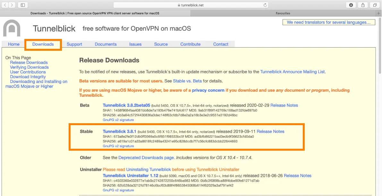Image resolution: width=382 pixels, height=196 pixels.
Task: Go back using Safari's back arrow
Action: pos(5,5)
